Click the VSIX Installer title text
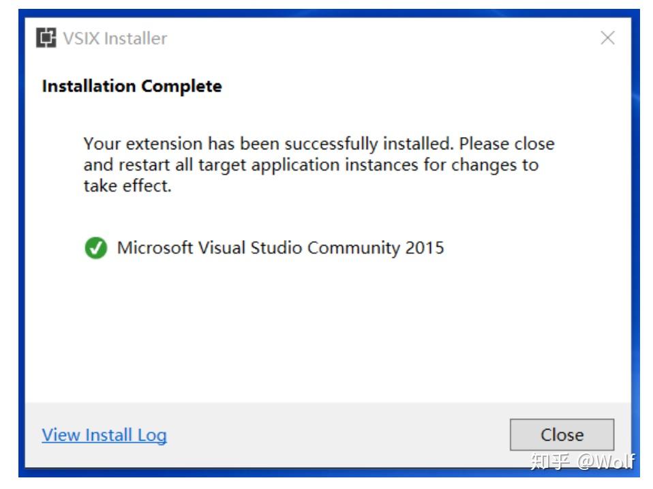 (x=115, y=39)
